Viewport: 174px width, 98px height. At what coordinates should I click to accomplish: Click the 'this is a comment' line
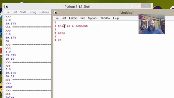(x=71, y=26)
